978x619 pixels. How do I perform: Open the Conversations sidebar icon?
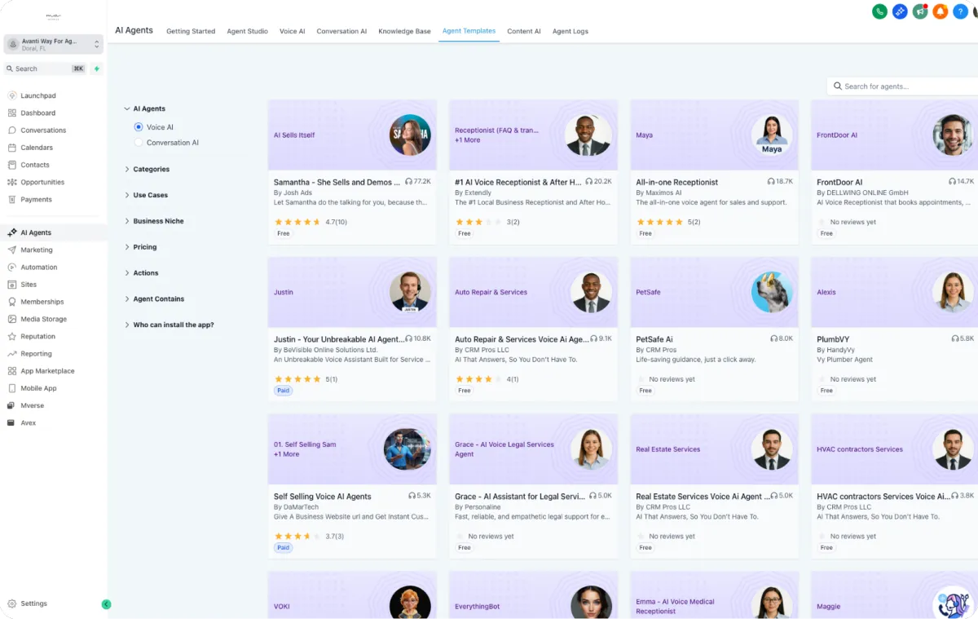click(12, 130)
